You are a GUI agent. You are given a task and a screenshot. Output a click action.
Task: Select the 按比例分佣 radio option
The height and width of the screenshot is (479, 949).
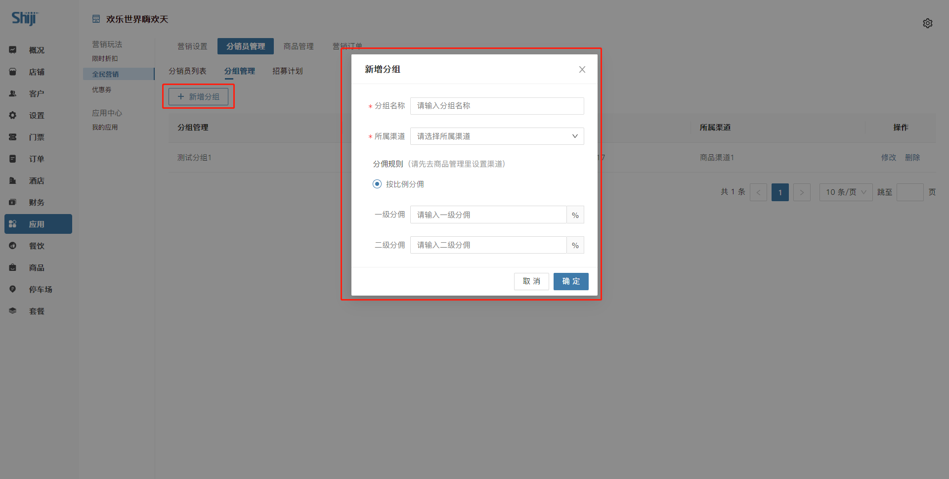tap(377, 184)
